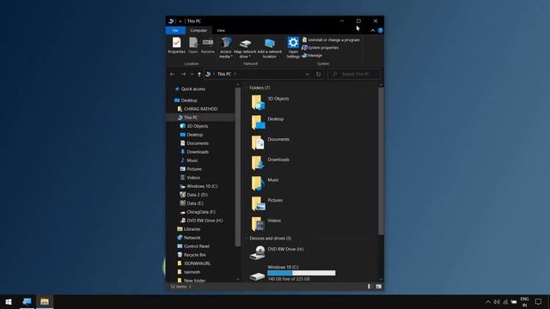Open Map network drive
The height and width of the screenshot is (309, 550).
tap(245, 48)
